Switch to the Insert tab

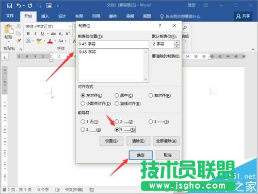pyautogui.click(x=45, y=16)
